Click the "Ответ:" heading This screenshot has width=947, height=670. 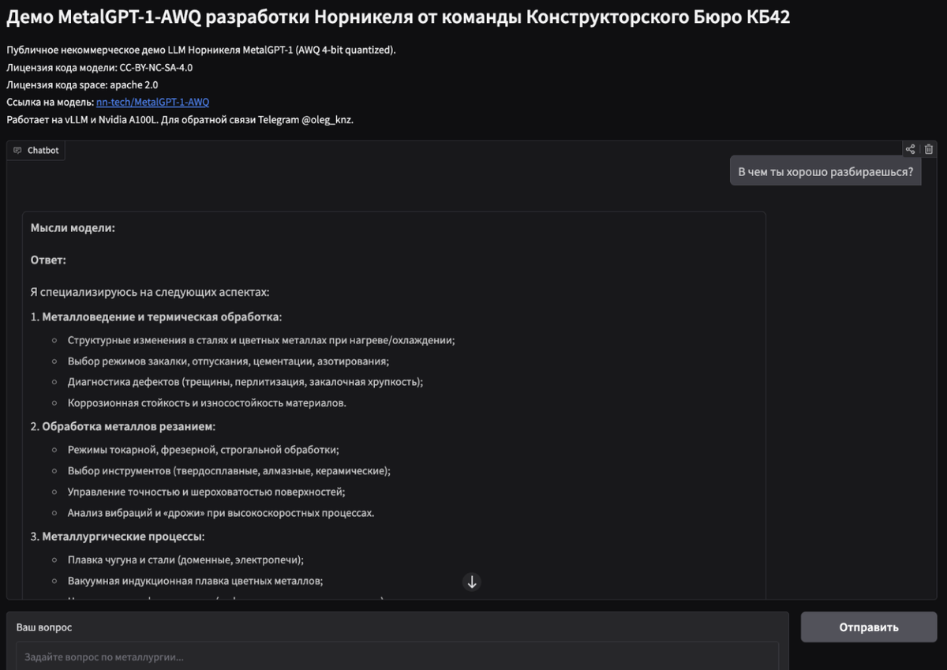click(x=48, y=260)
